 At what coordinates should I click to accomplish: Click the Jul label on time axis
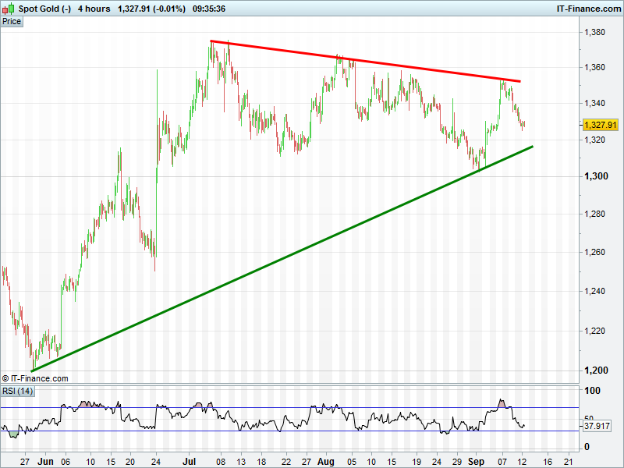pos(190,462)
